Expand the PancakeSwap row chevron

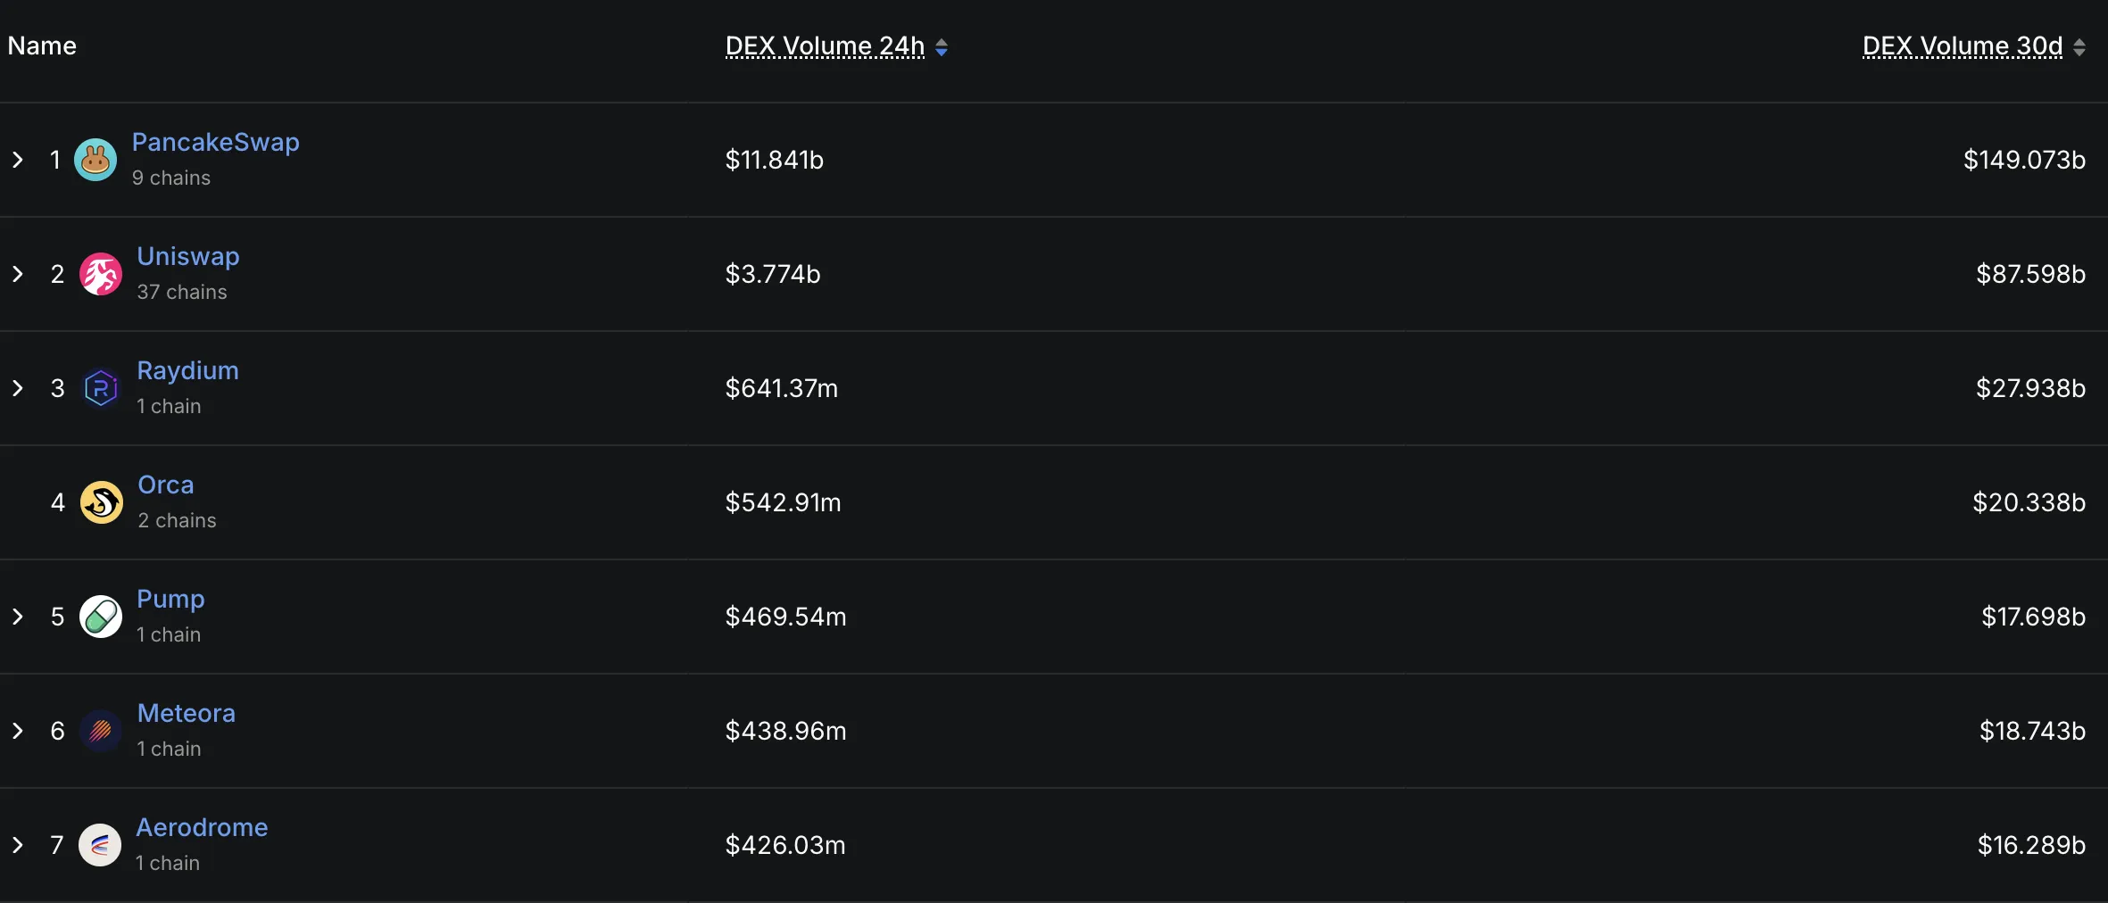tap(18, 160)
